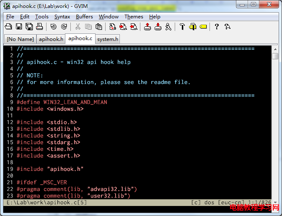The image size is (282, 216).
Task: Open the File menu
Action: pos(10,17)
